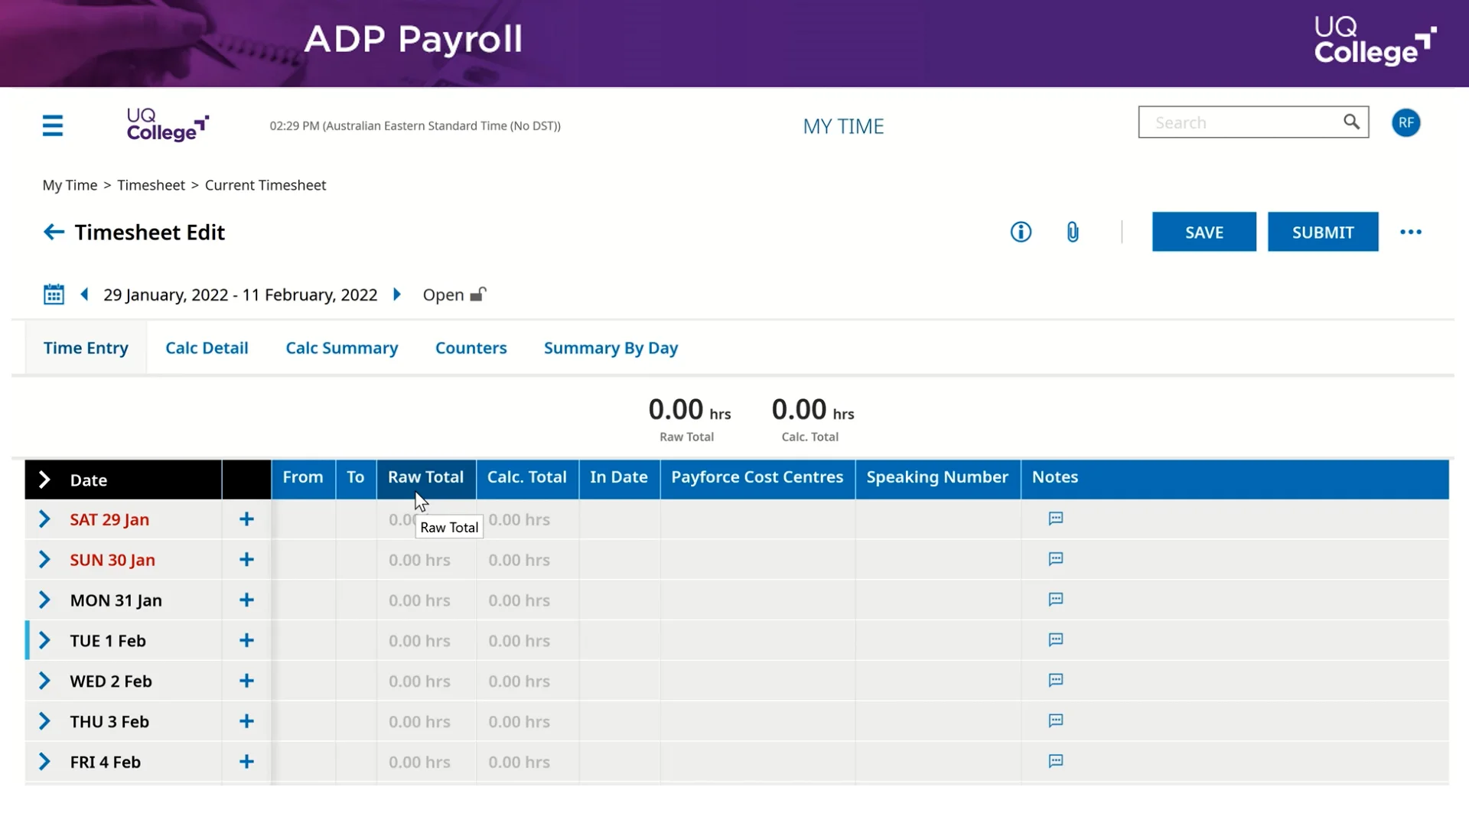
Task: Click the next pay period arrow
Action: pos(396,294)
